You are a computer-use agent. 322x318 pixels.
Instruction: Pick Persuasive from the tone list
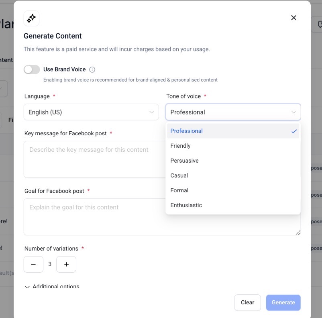(x=233, y=161)
